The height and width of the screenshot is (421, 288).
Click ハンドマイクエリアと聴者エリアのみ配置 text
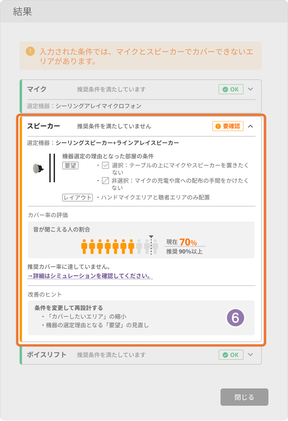coord(155,198)
